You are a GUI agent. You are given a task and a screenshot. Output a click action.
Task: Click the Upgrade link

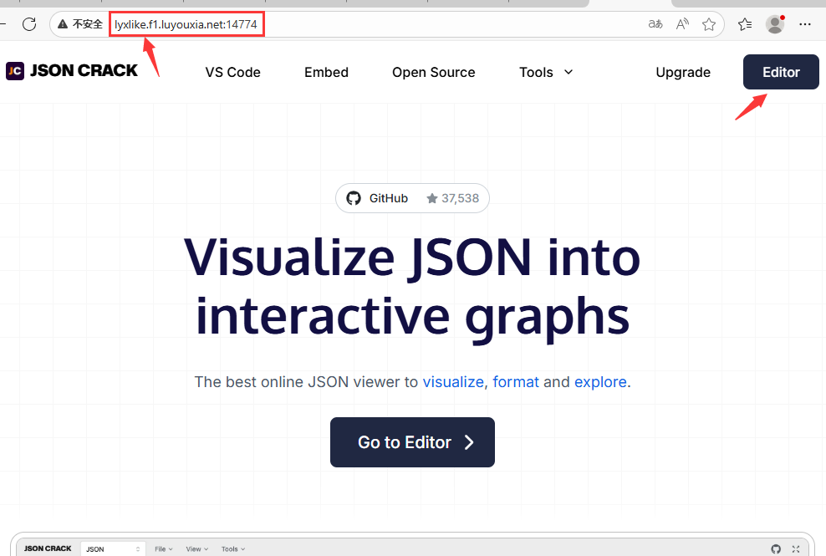pos(683,72)
